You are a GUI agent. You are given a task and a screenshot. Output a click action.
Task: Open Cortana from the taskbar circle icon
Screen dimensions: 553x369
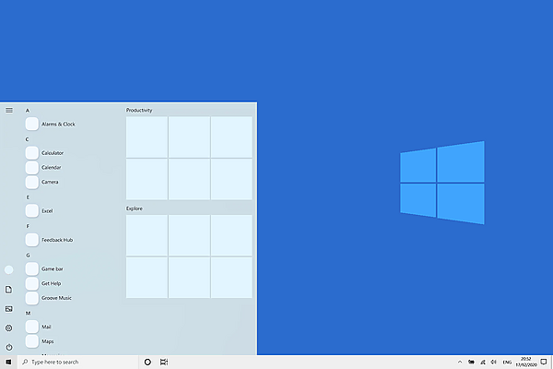pos(147,362)
